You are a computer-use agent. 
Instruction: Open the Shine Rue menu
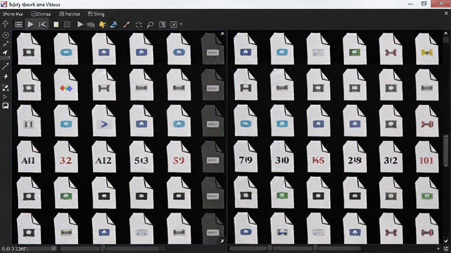click(x=13, y=14)
